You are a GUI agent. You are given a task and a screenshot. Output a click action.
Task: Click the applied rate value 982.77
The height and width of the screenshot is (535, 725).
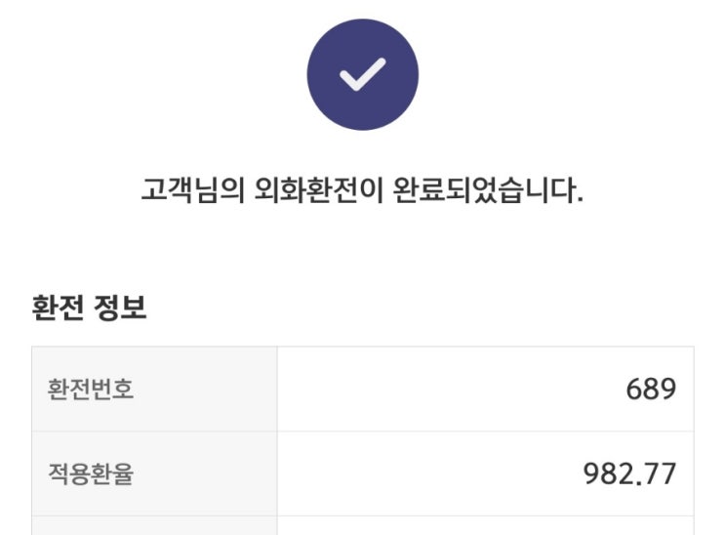tap(629, 474)
